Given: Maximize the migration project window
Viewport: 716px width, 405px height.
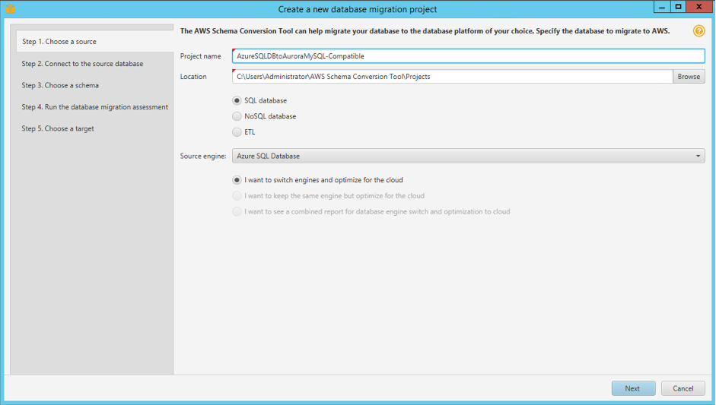Looking at the screenshot, I should point(678,7).
